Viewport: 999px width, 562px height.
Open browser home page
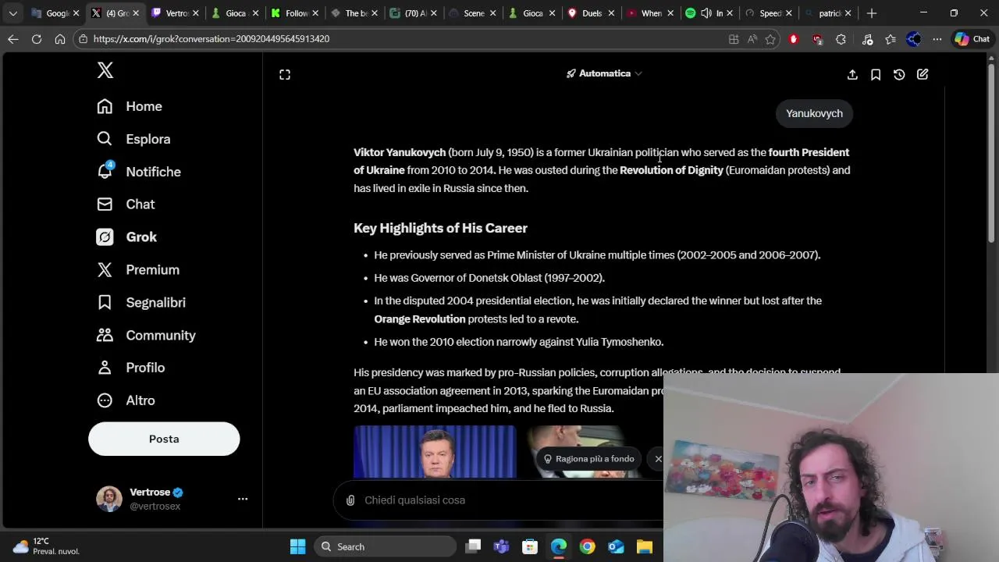[x=60, y=39]
